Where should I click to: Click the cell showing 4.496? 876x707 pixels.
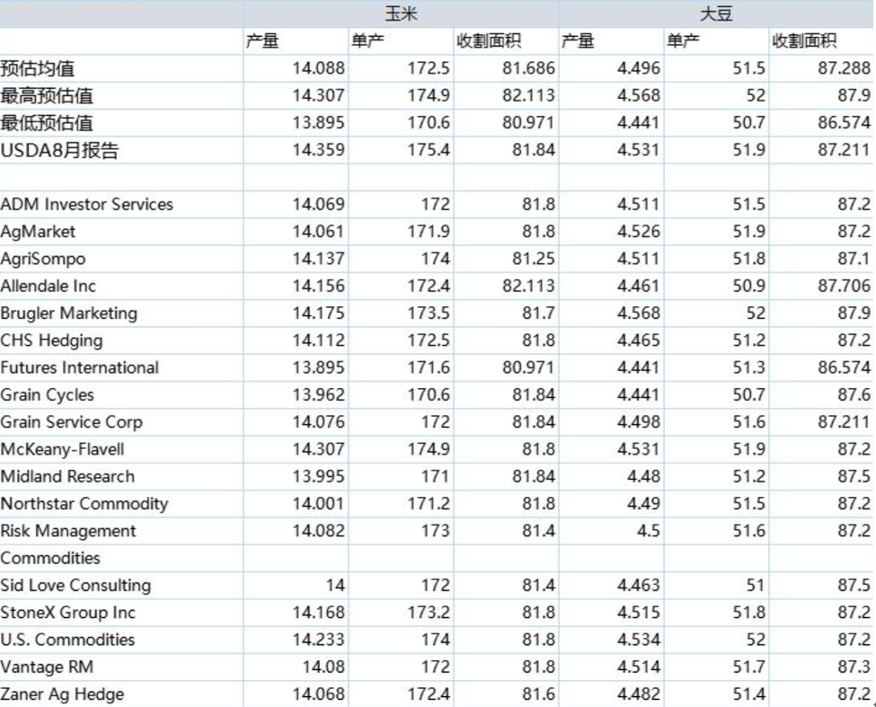pyautogui.click(x=639, y=68)
